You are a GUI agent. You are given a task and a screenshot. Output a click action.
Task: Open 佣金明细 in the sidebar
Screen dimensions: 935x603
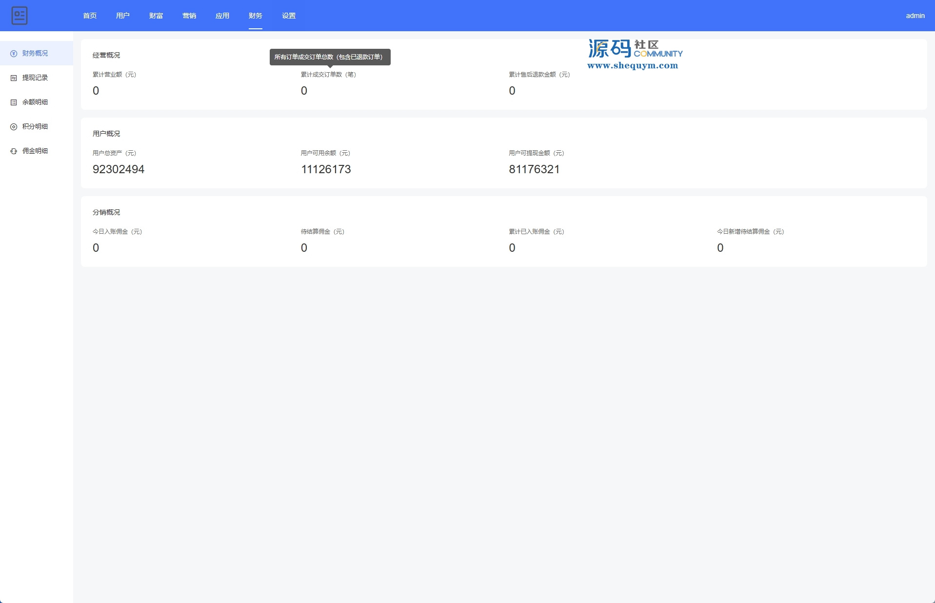(35, 151)
